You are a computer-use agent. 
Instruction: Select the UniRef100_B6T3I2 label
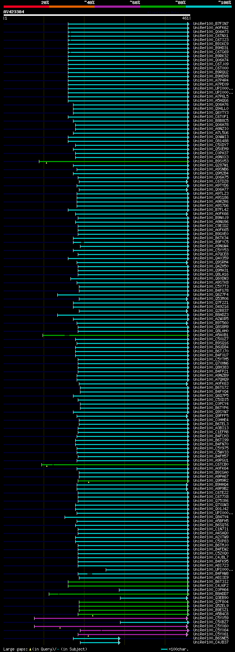[x=211, y=582]
